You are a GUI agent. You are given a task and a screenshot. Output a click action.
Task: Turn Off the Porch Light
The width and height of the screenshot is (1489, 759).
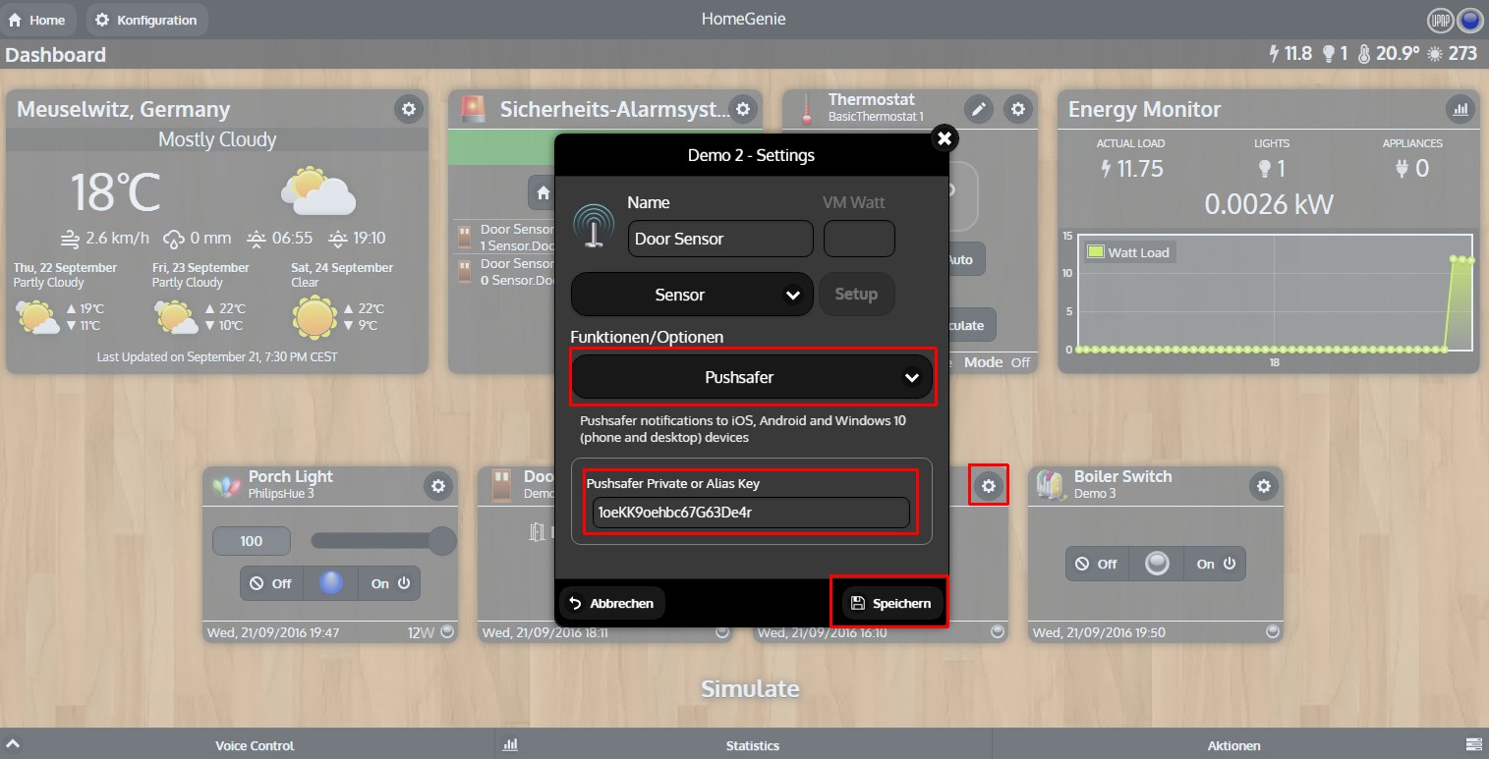pos(270,582)
